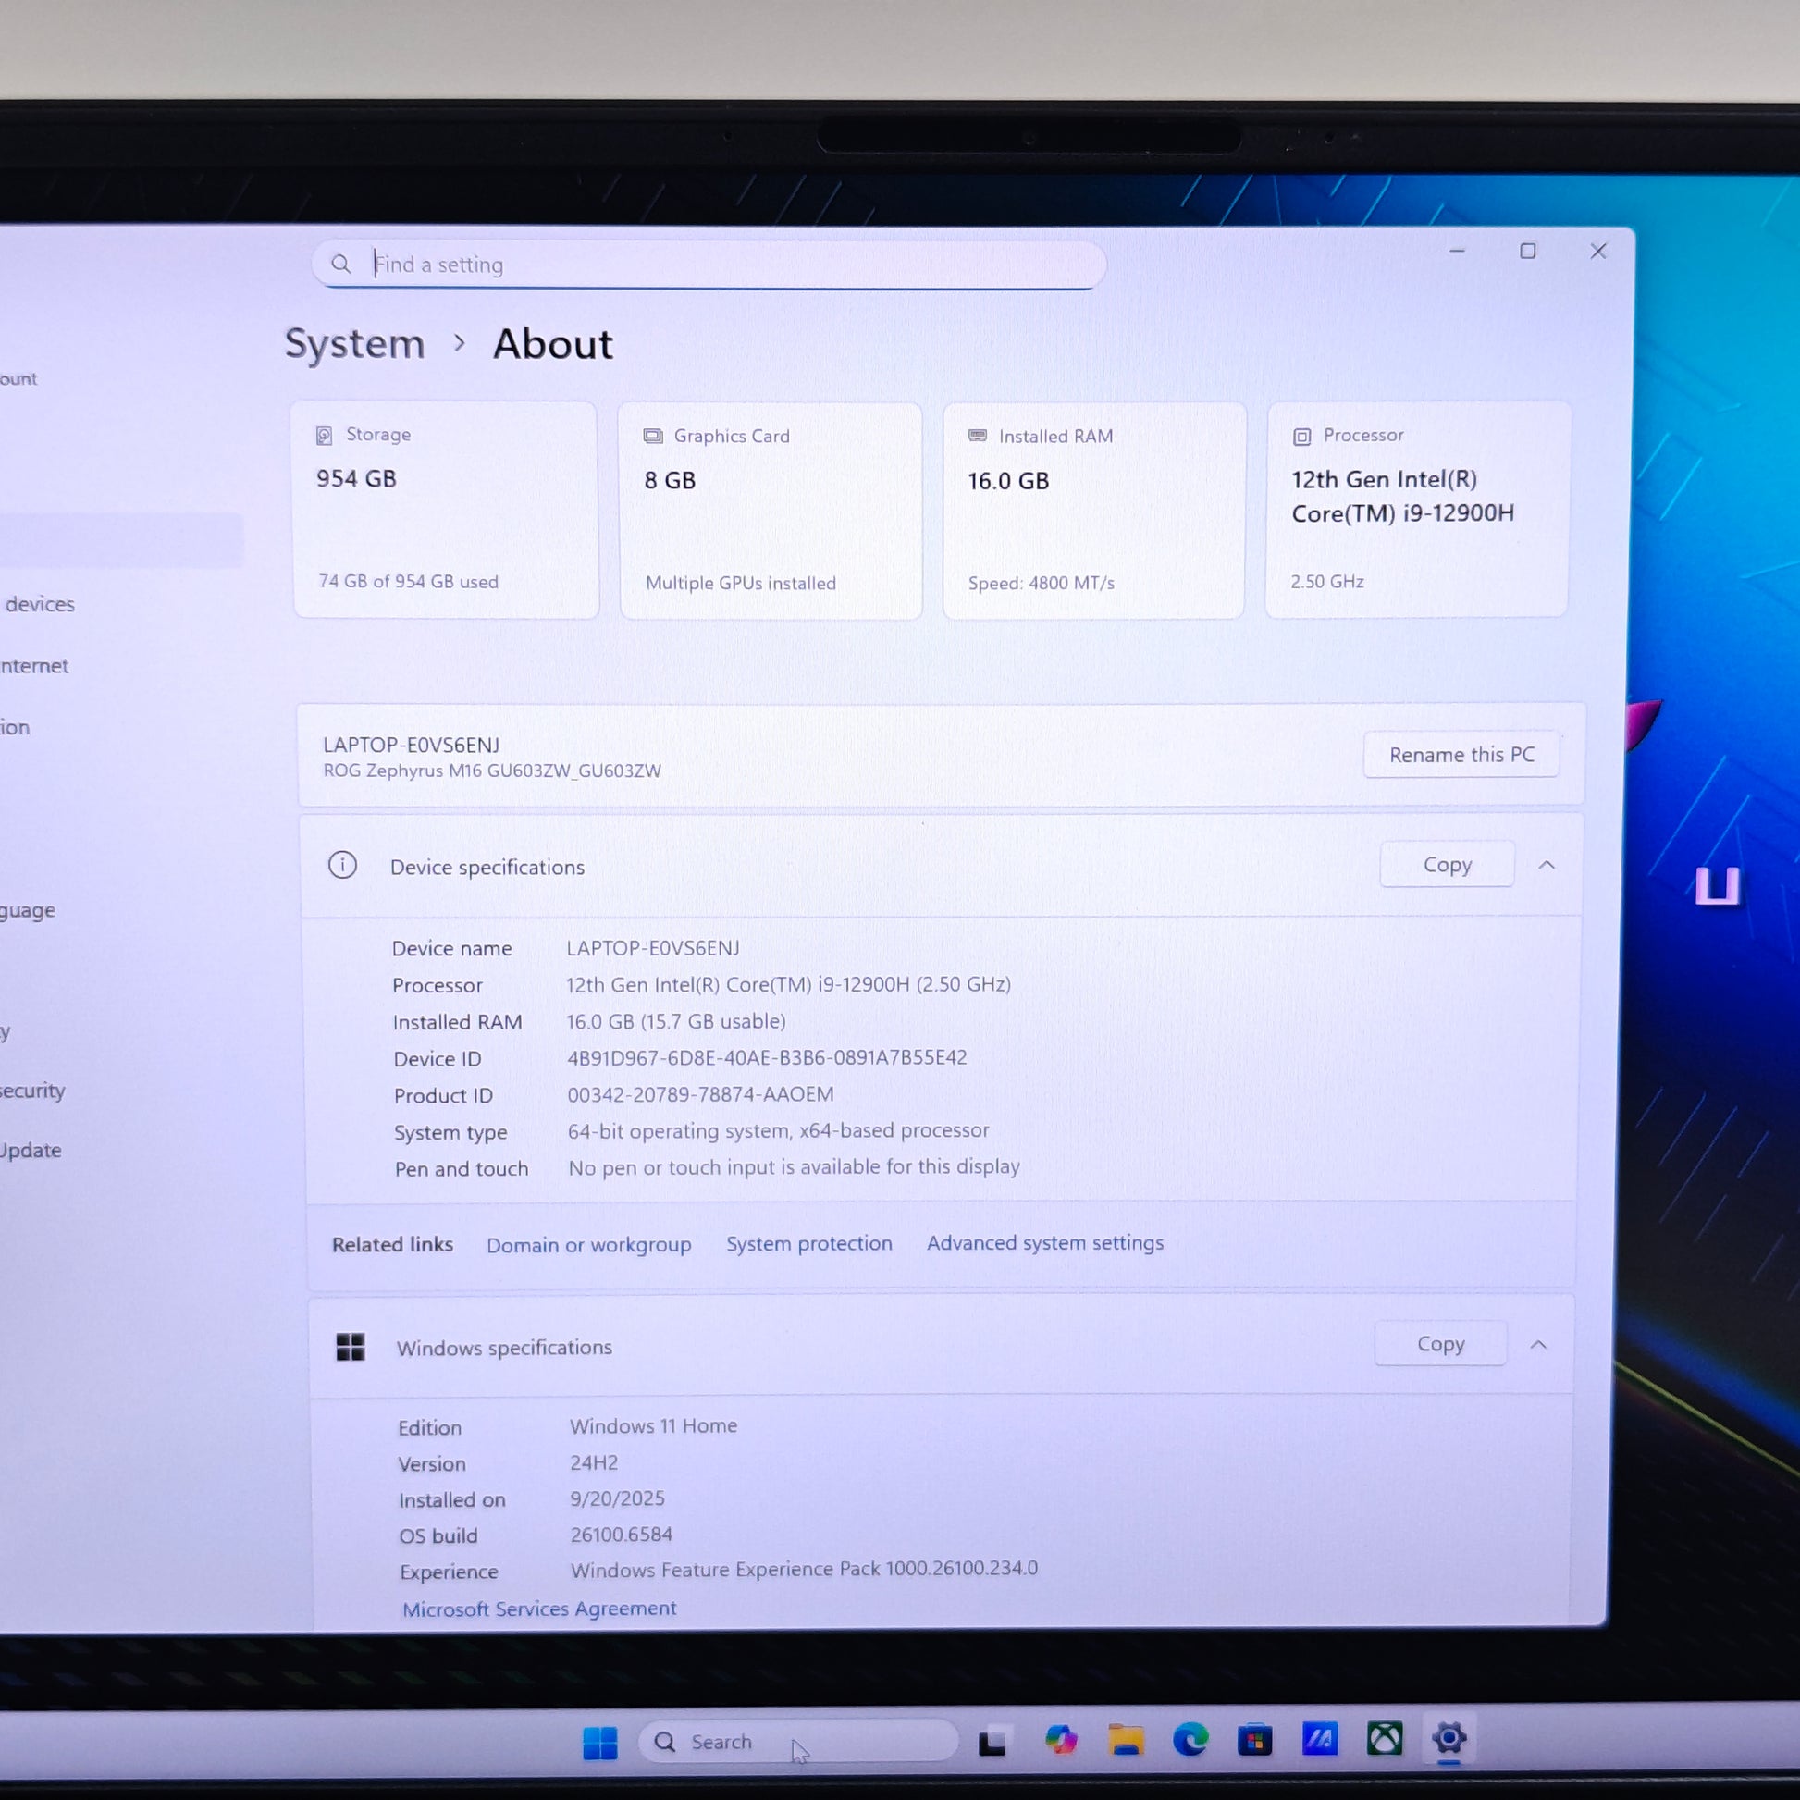Open Windows Start menu
The height and width of the screenshot is (1800, 1800).
point(600,1743)
